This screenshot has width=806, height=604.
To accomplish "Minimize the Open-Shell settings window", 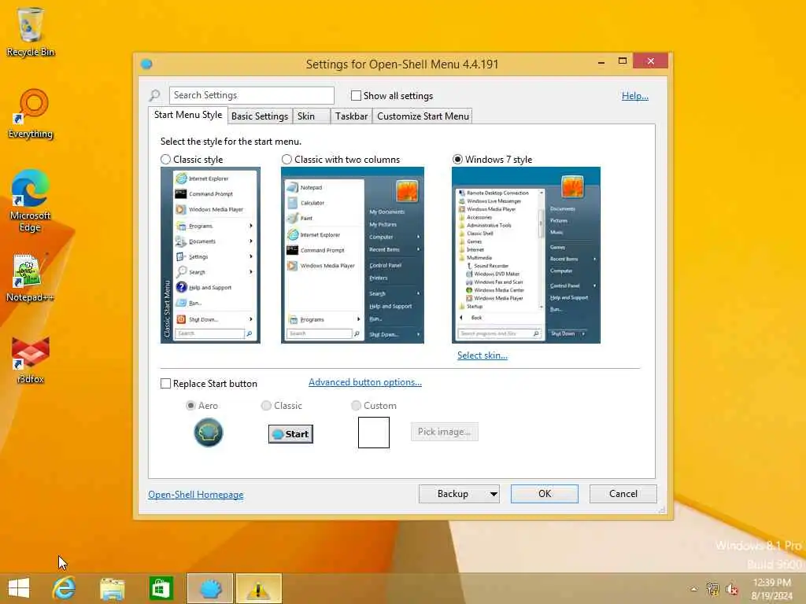I will point(601,61).
